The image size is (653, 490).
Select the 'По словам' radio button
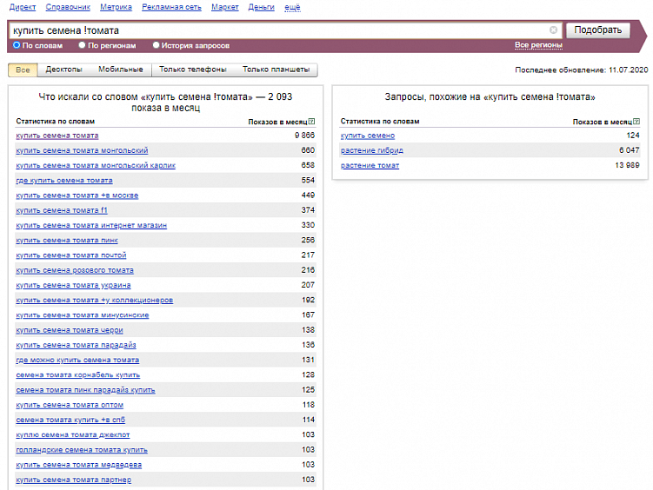coord(17,45)
